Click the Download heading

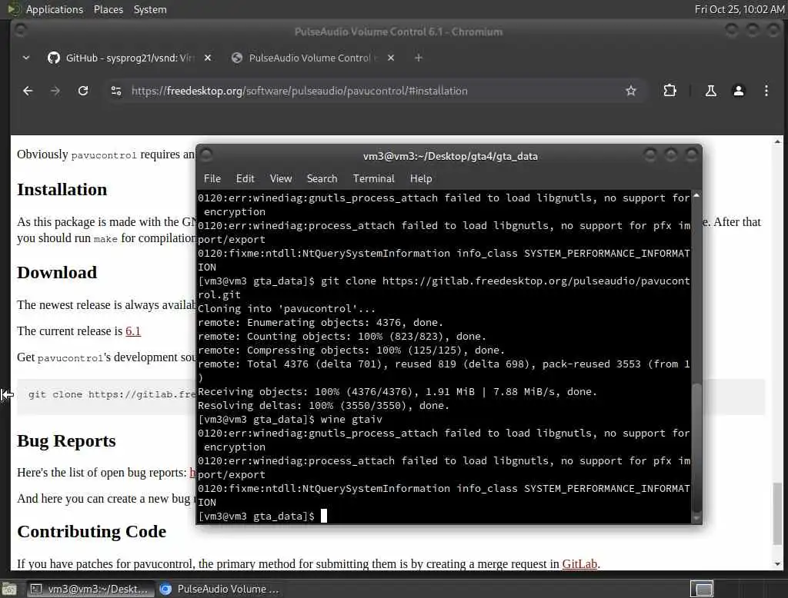57,273
